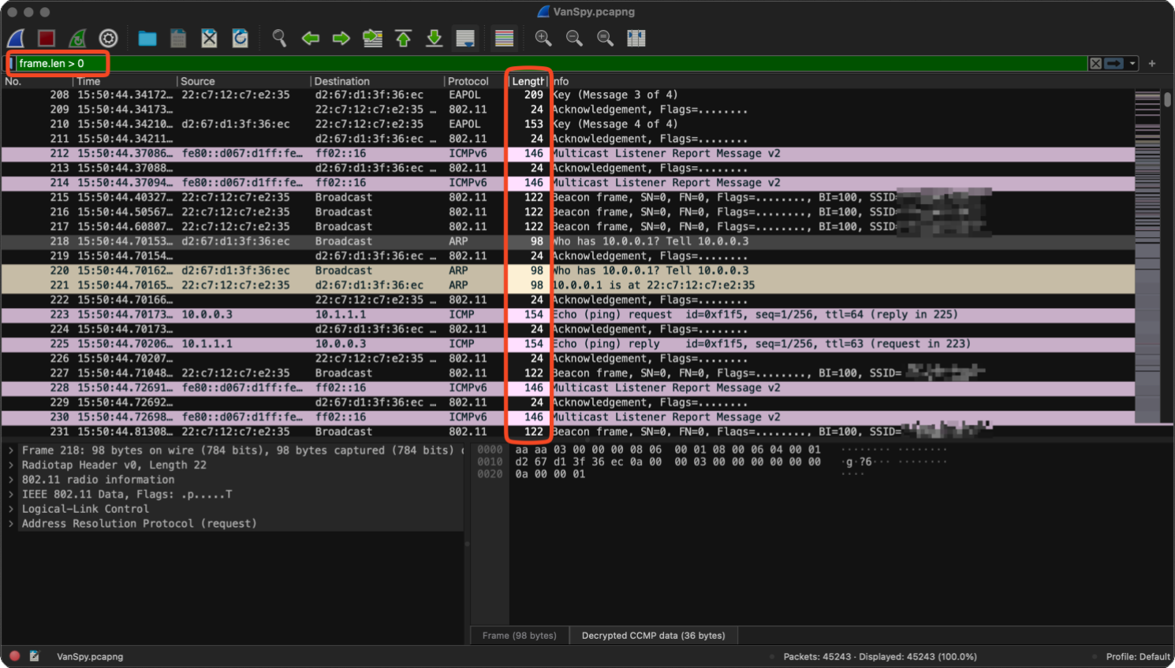Select packet 230 ICMPv6 row
This screenshot has width=1175, height=668.
tap(568, 417)
